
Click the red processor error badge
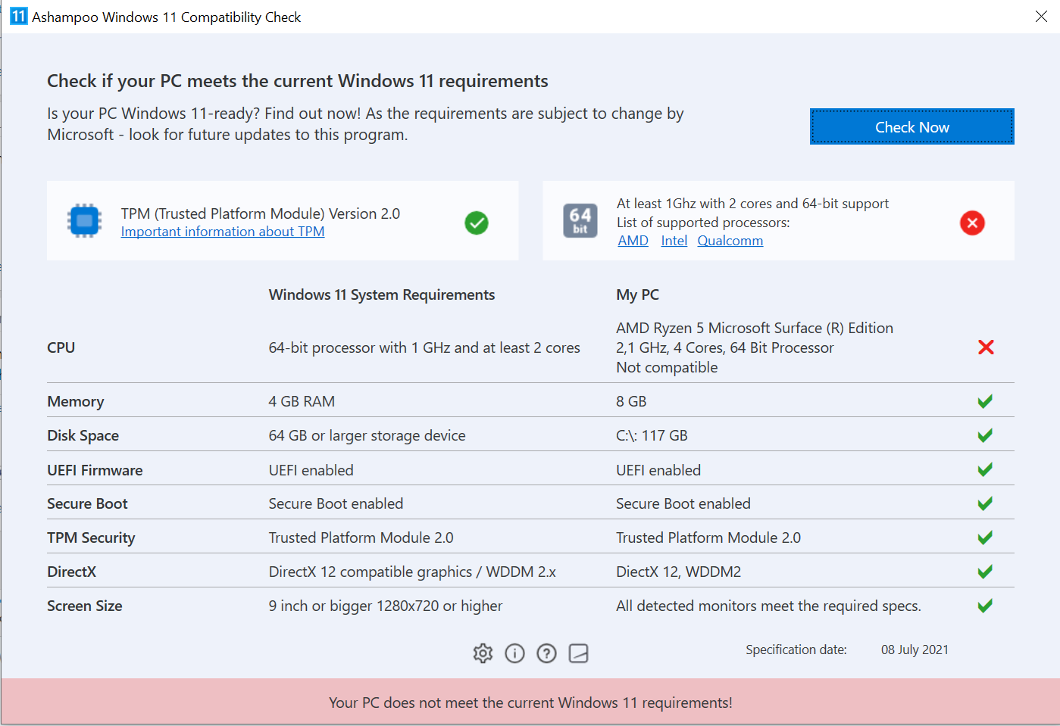[x=972, y=223]
